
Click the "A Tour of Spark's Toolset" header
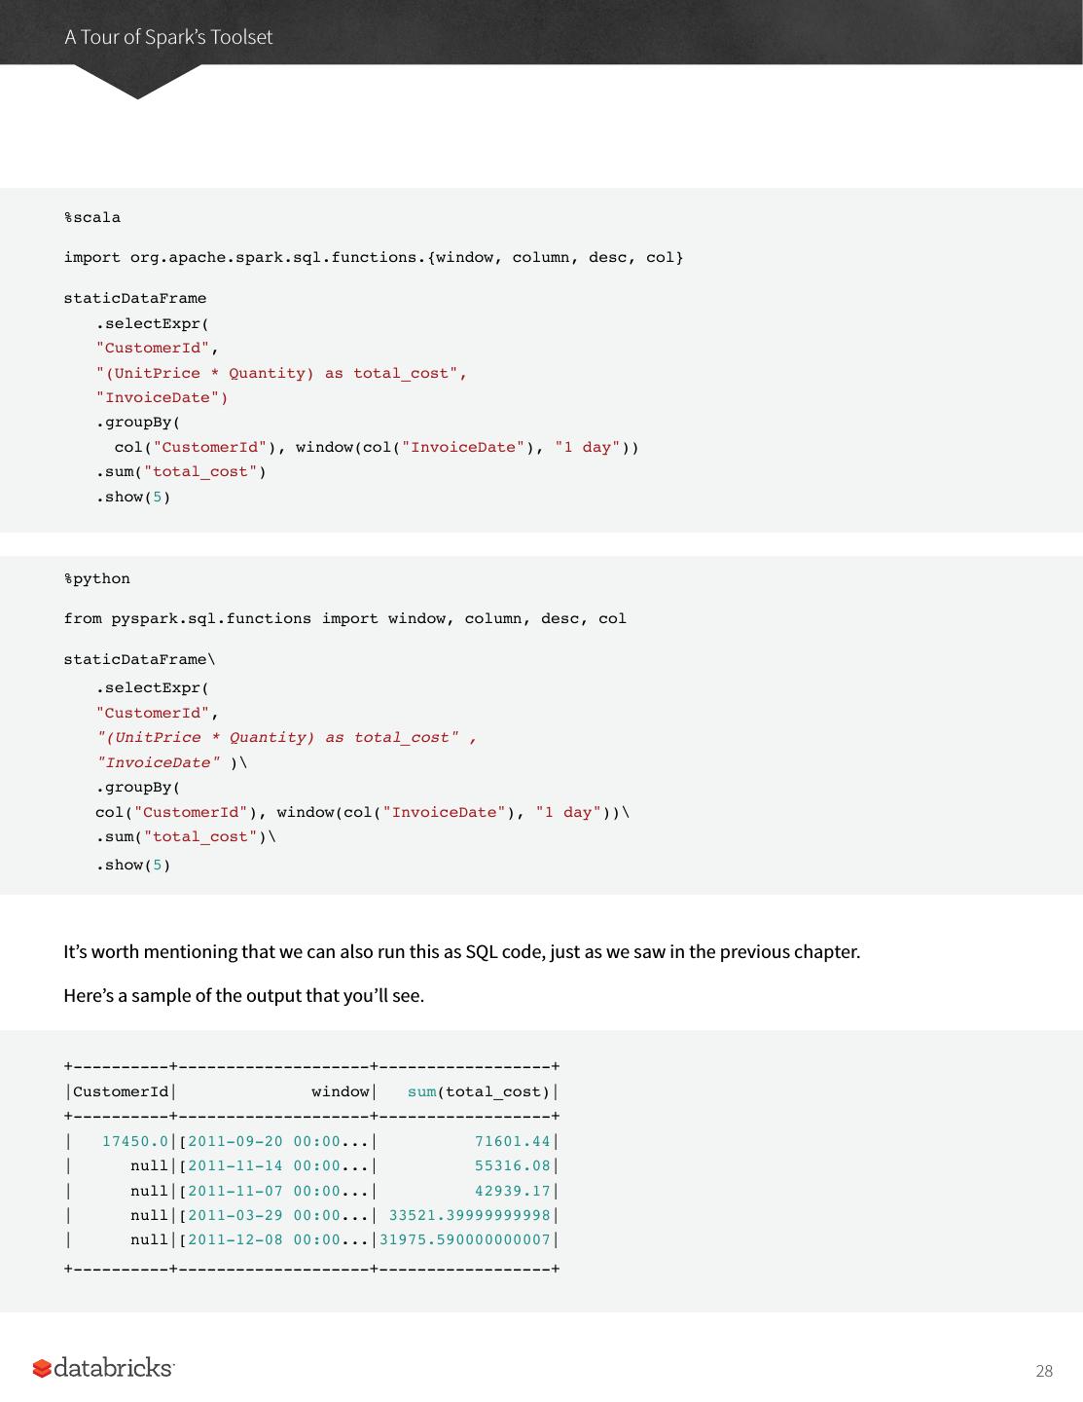(x=168, y=37)
